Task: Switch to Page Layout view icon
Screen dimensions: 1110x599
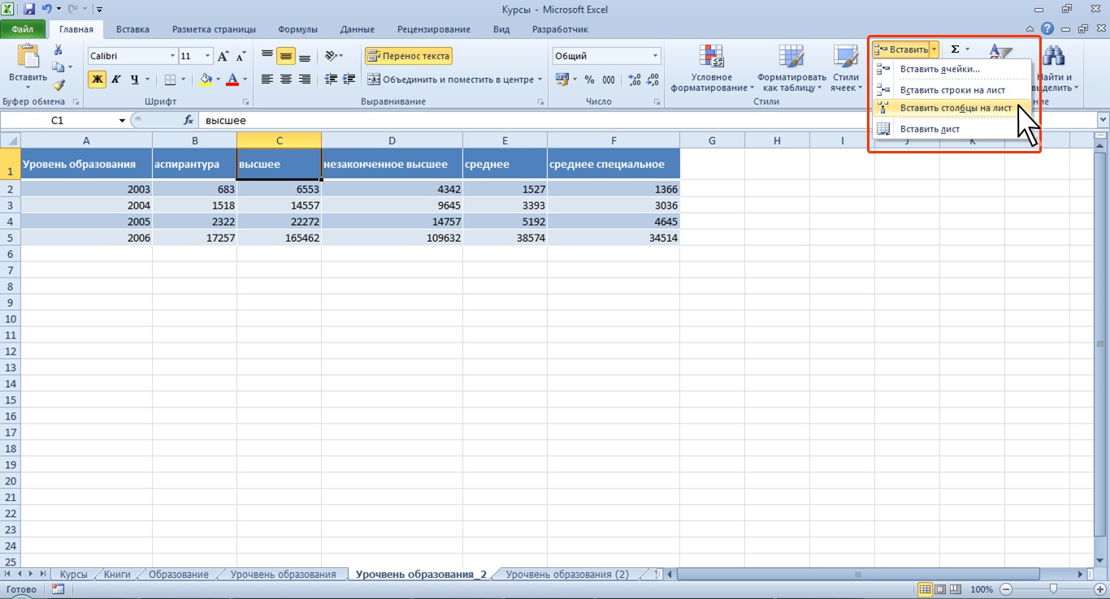Action: click(x=939, y=589)
